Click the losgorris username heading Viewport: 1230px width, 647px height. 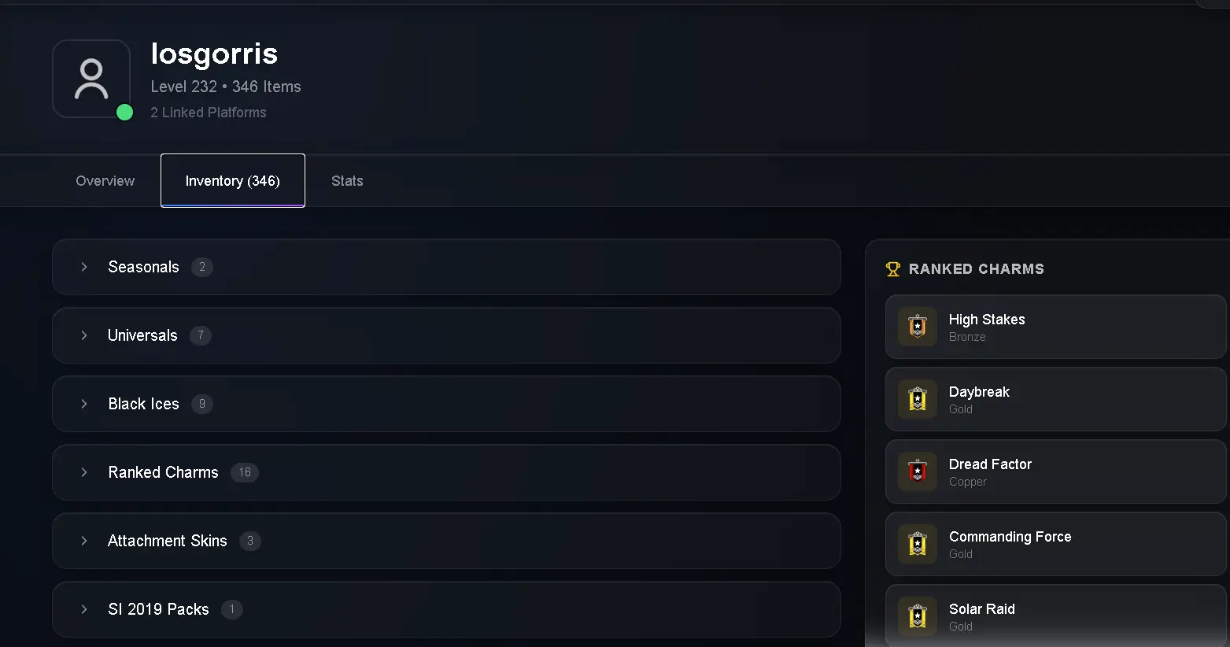coord(214,54)
